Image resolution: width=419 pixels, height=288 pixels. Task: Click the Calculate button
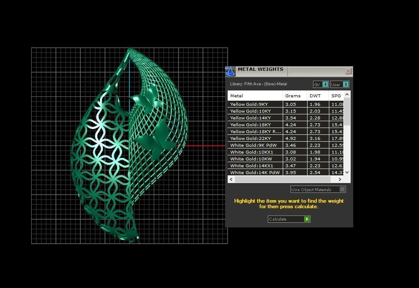tap(289, 219)
